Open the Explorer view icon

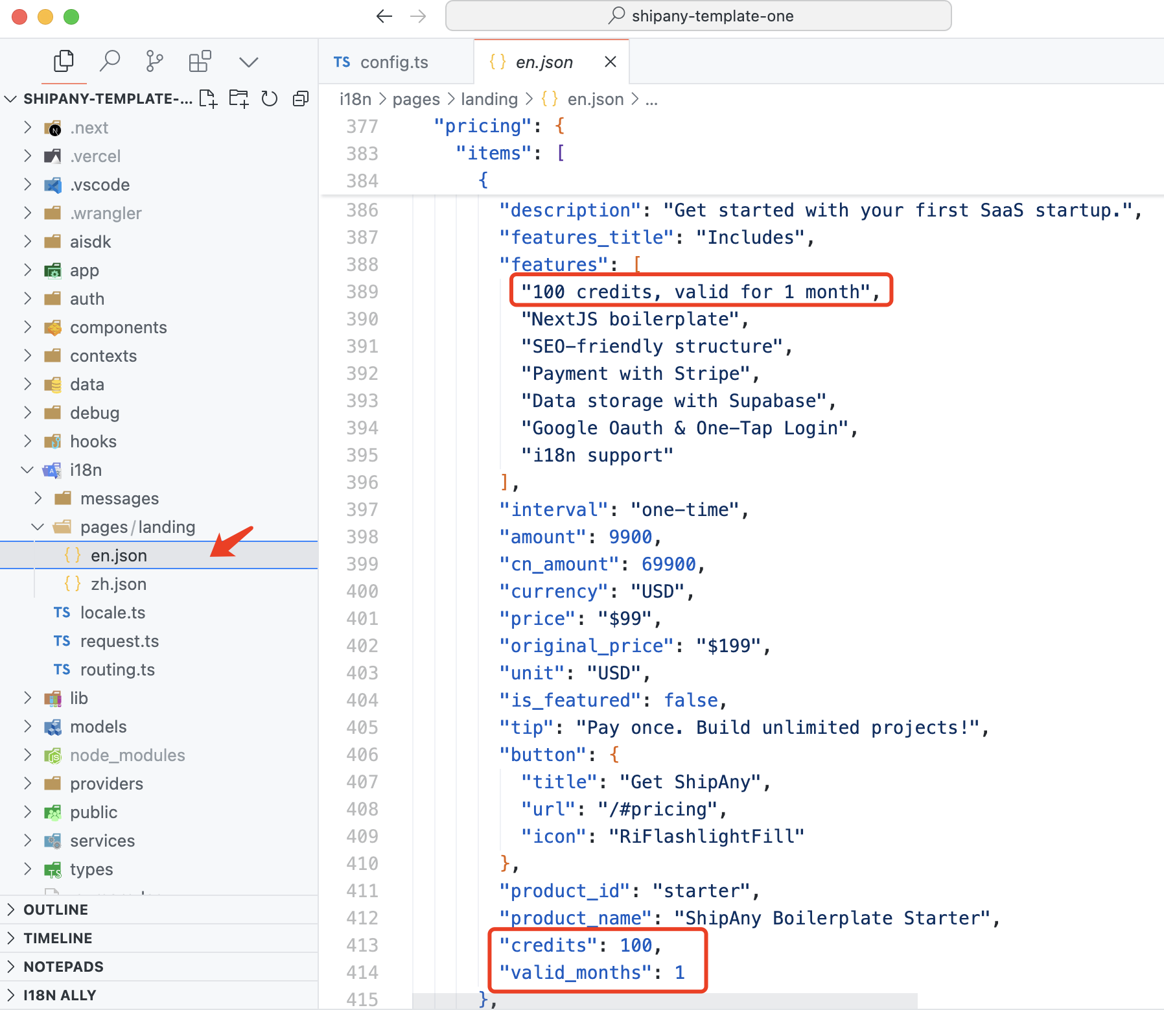64,62
